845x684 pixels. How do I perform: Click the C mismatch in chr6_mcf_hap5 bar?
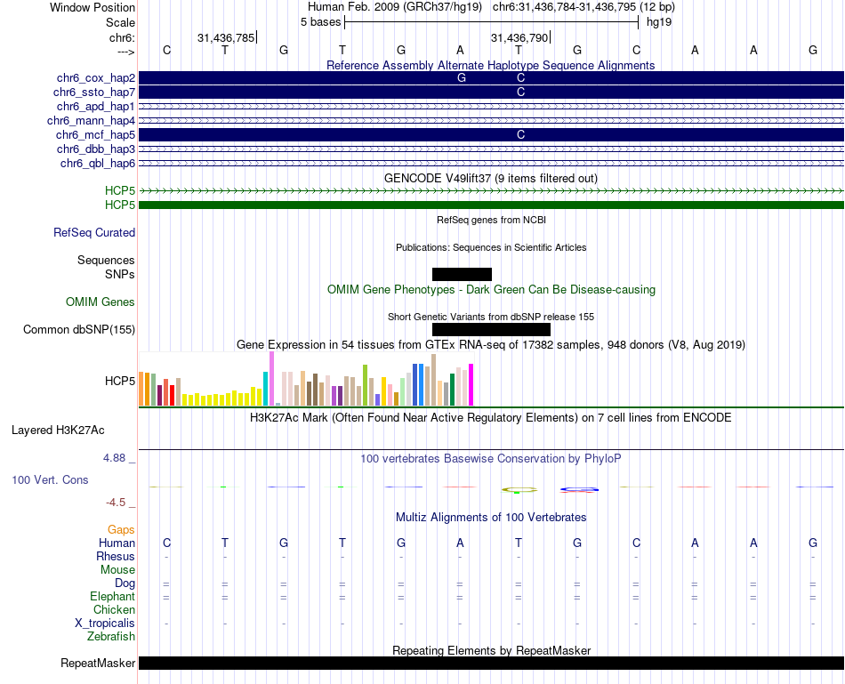click(520, 134)
